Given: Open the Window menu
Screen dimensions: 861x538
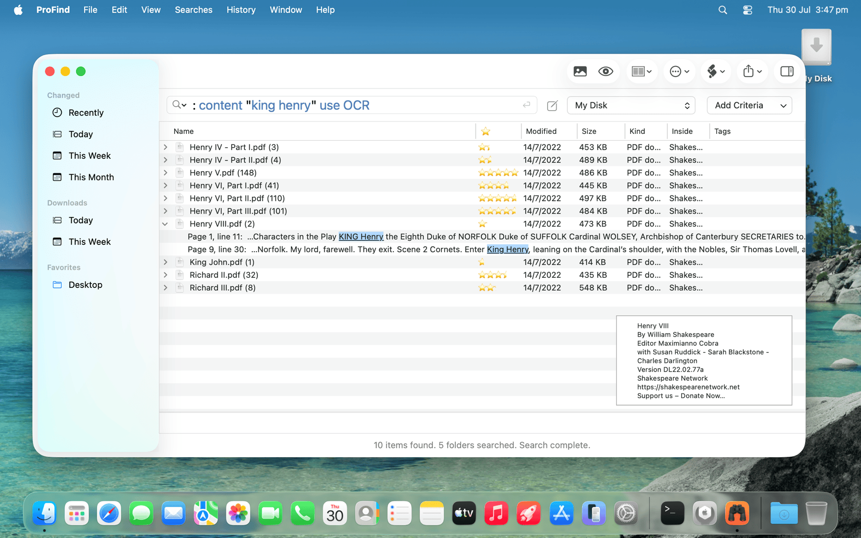Looking at the screenshot, I should (x=286, y=10).
